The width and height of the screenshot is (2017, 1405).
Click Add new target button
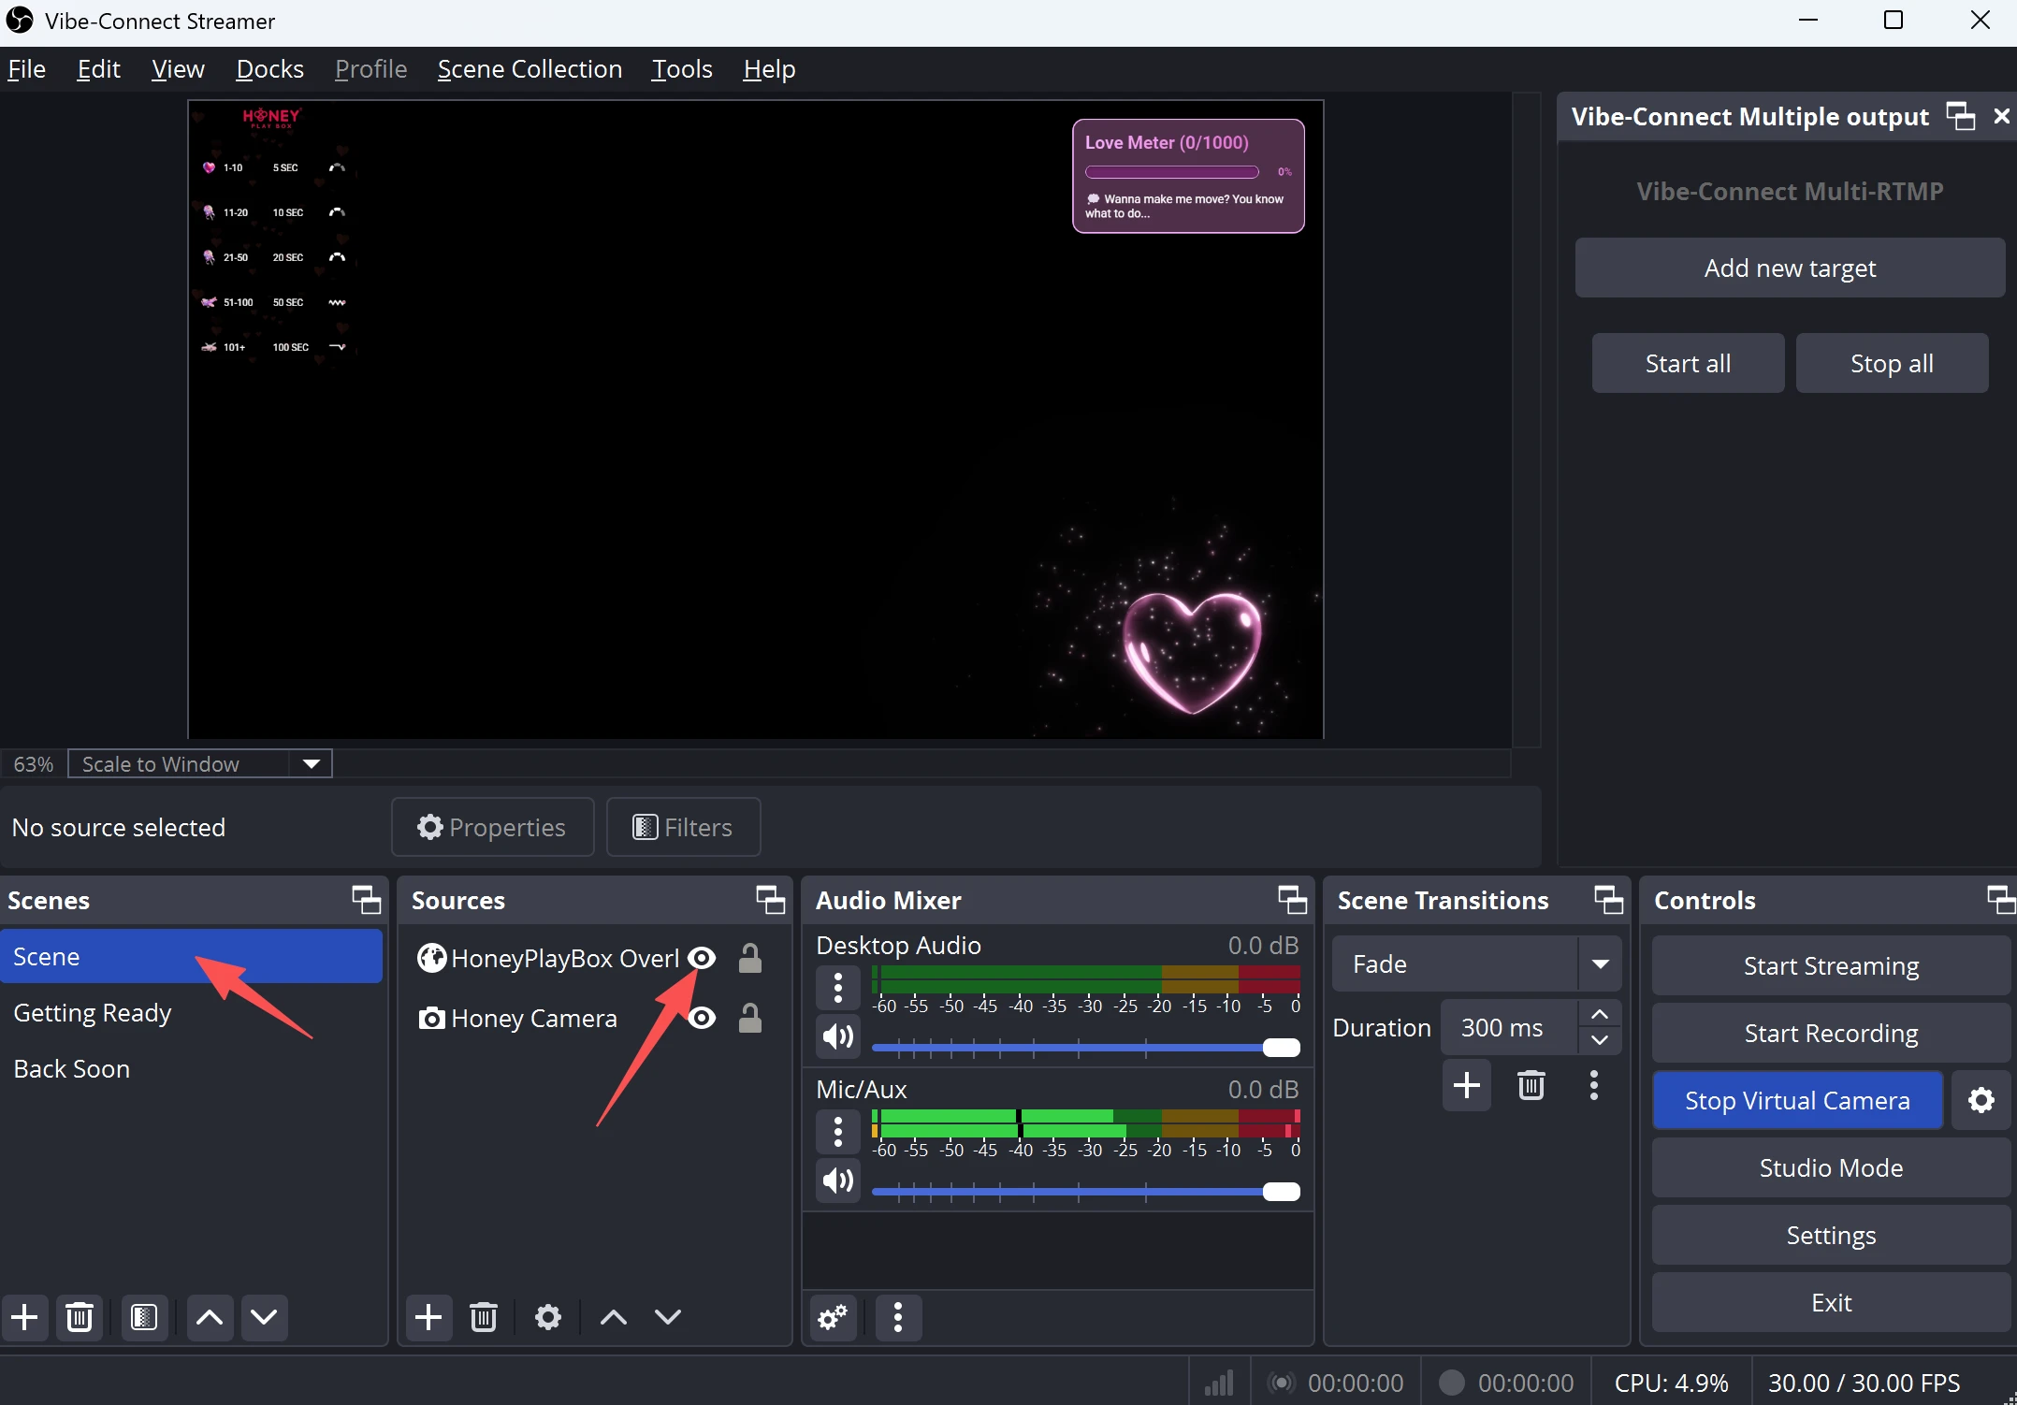(x=1789, y=268)
